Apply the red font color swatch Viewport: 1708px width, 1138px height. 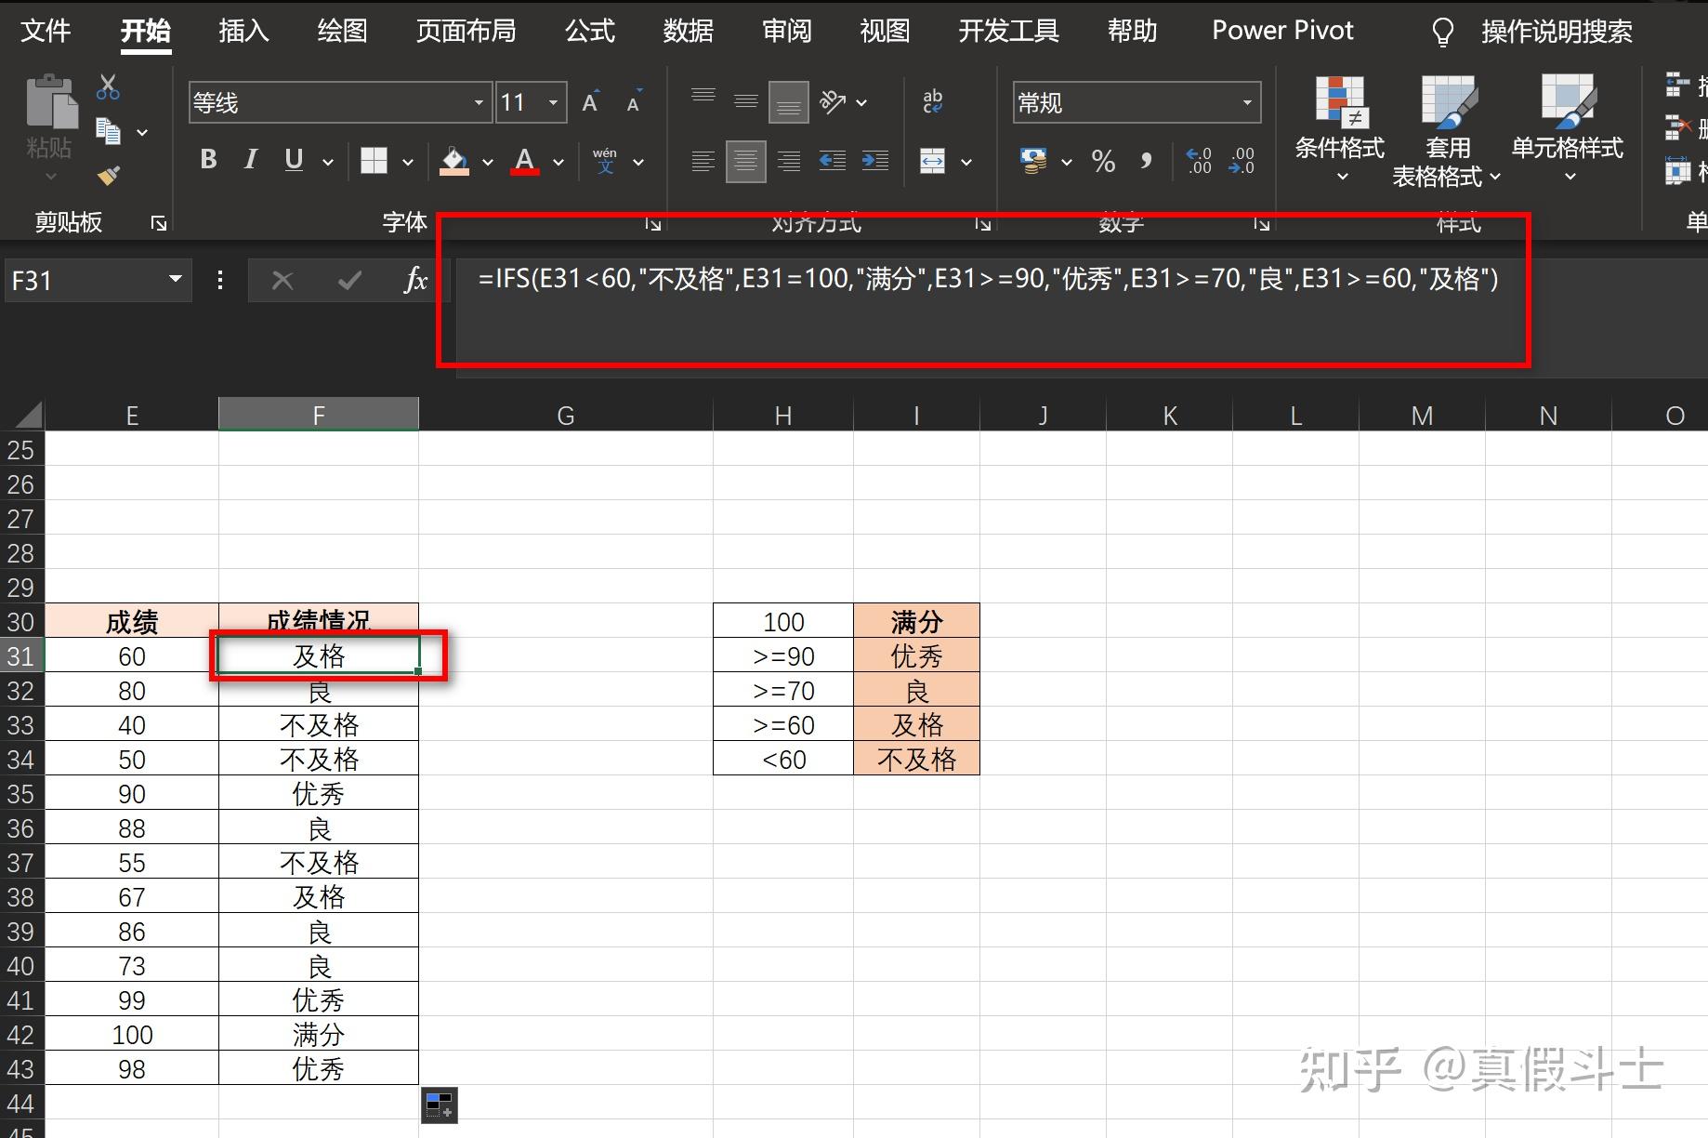tap(525, 162)
